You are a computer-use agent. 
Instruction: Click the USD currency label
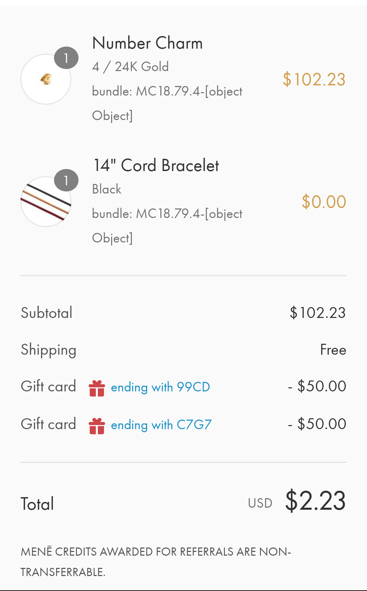(260, 503)
